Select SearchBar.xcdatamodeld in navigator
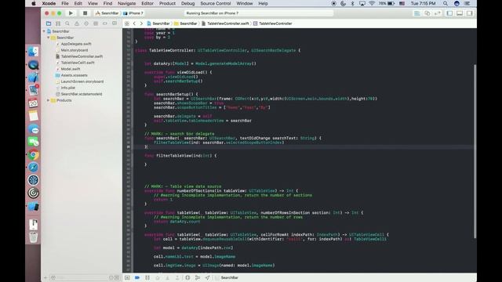502x282 pixels. [82, 94]
